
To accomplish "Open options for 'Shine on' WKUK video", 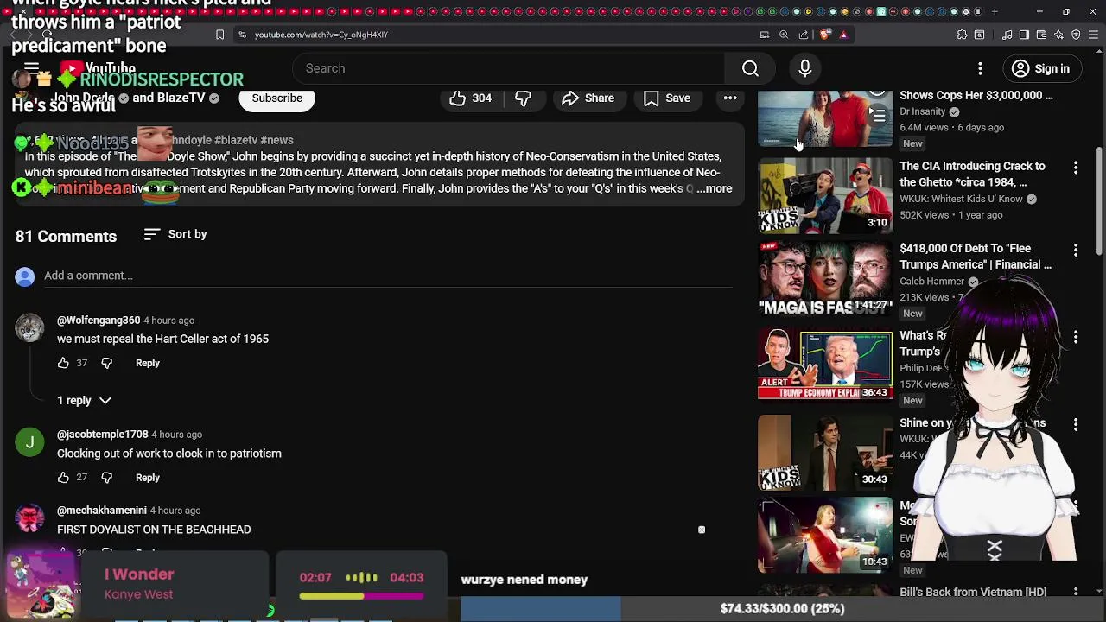I will tap(1076, 424).
